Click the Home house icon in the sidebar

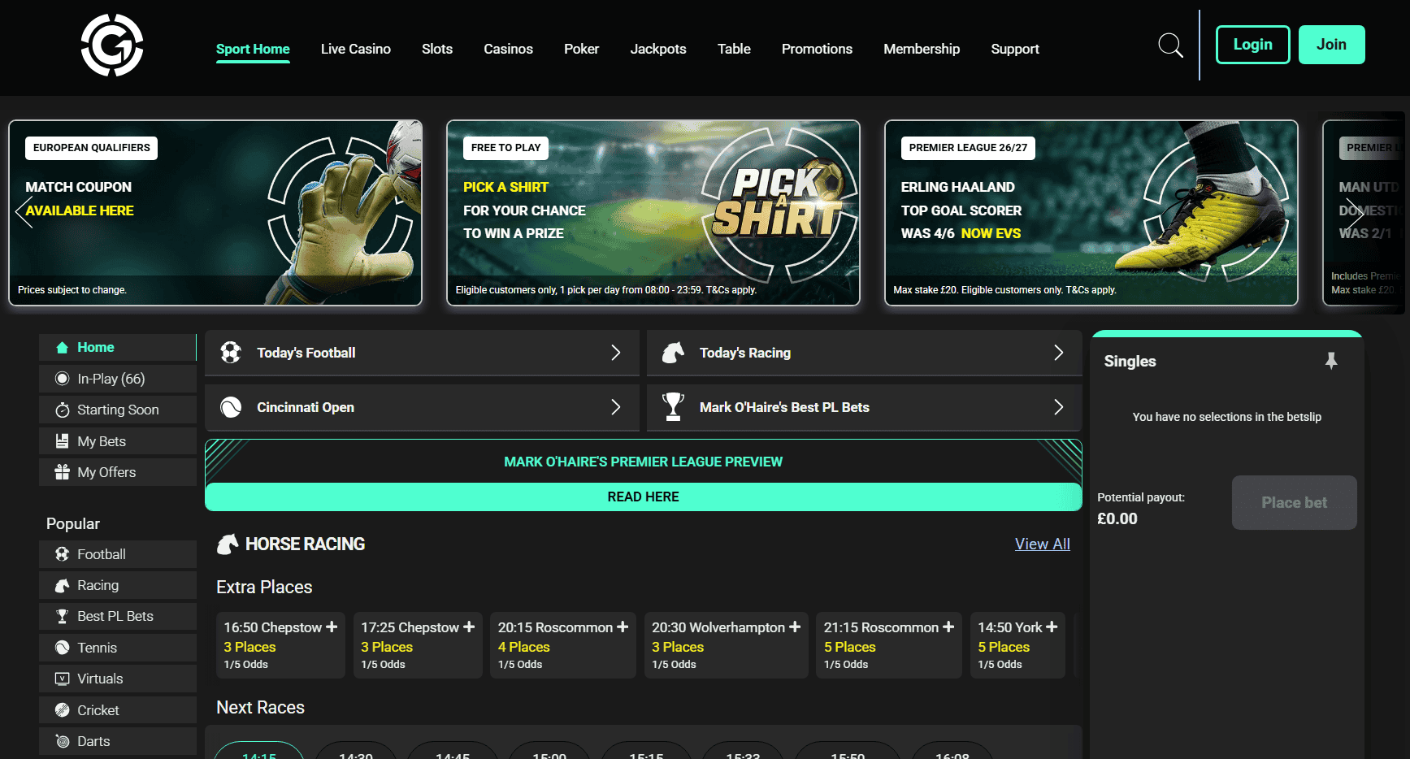[x=62, y=348]
